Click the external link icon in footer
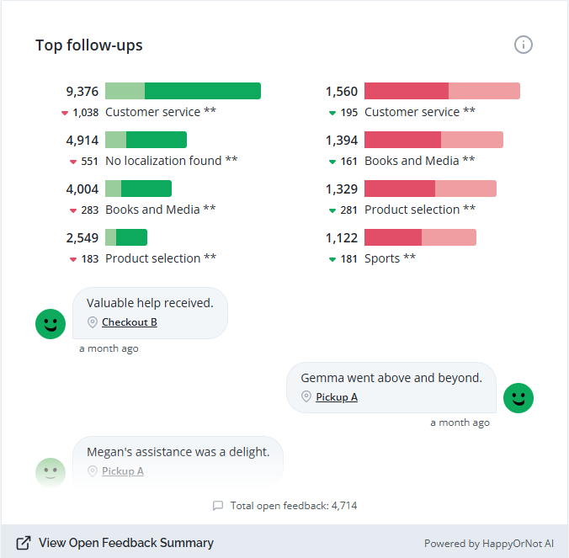 click(x=24, y=543)
